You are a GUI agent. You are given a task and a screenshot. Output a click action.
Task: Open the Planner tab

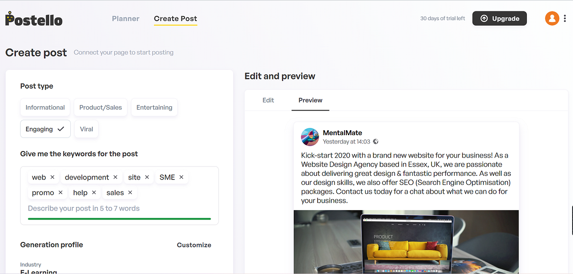(x=126, y=19)
